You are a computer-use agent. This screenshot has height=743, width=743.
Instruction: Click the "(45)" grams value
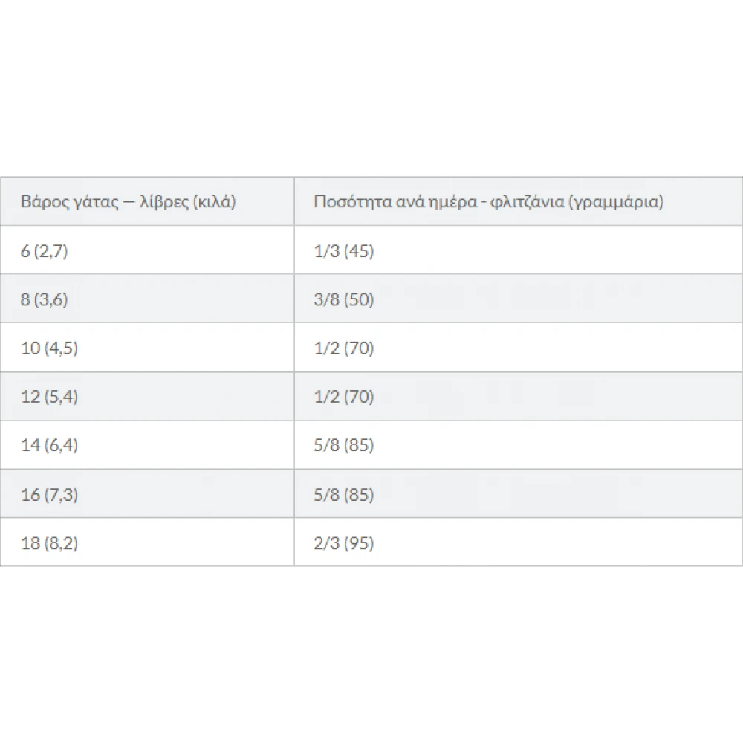(x=358, y=251)
